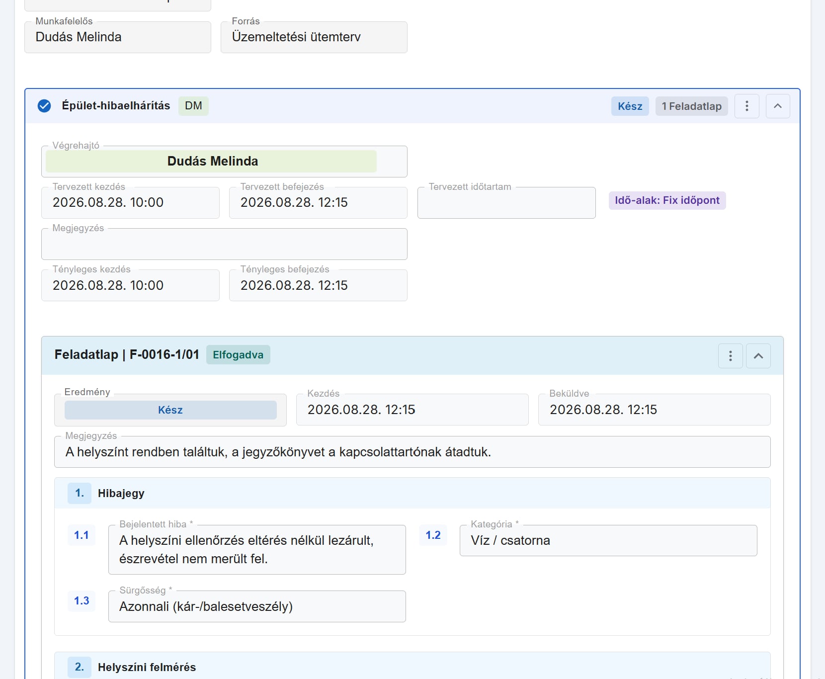
Task: Open the 1 Feladatlap badge
Action: click(x=691, y=106)
